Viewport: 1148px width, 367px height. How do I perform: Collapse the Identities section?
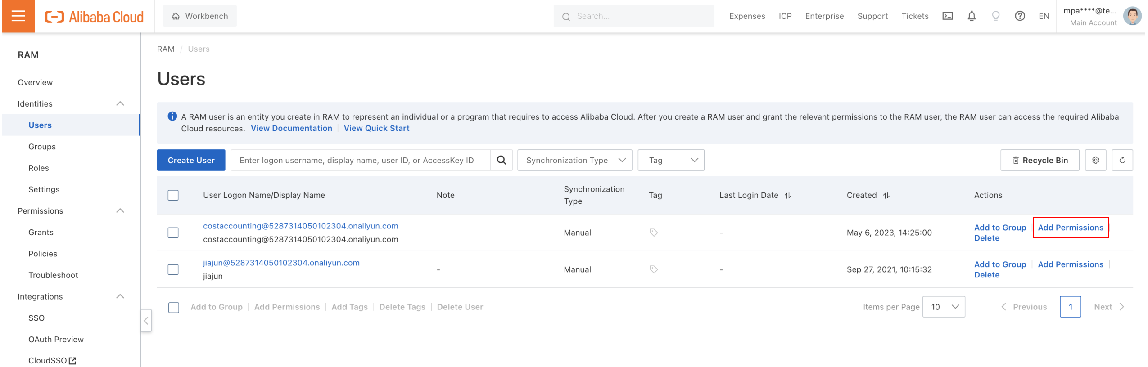[x=120, y=103]
